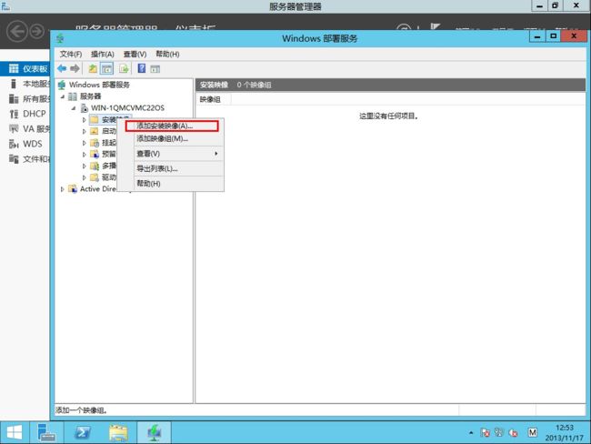
Task: Select the Windows 部署服务 root node
Action: tap(99, 85)
